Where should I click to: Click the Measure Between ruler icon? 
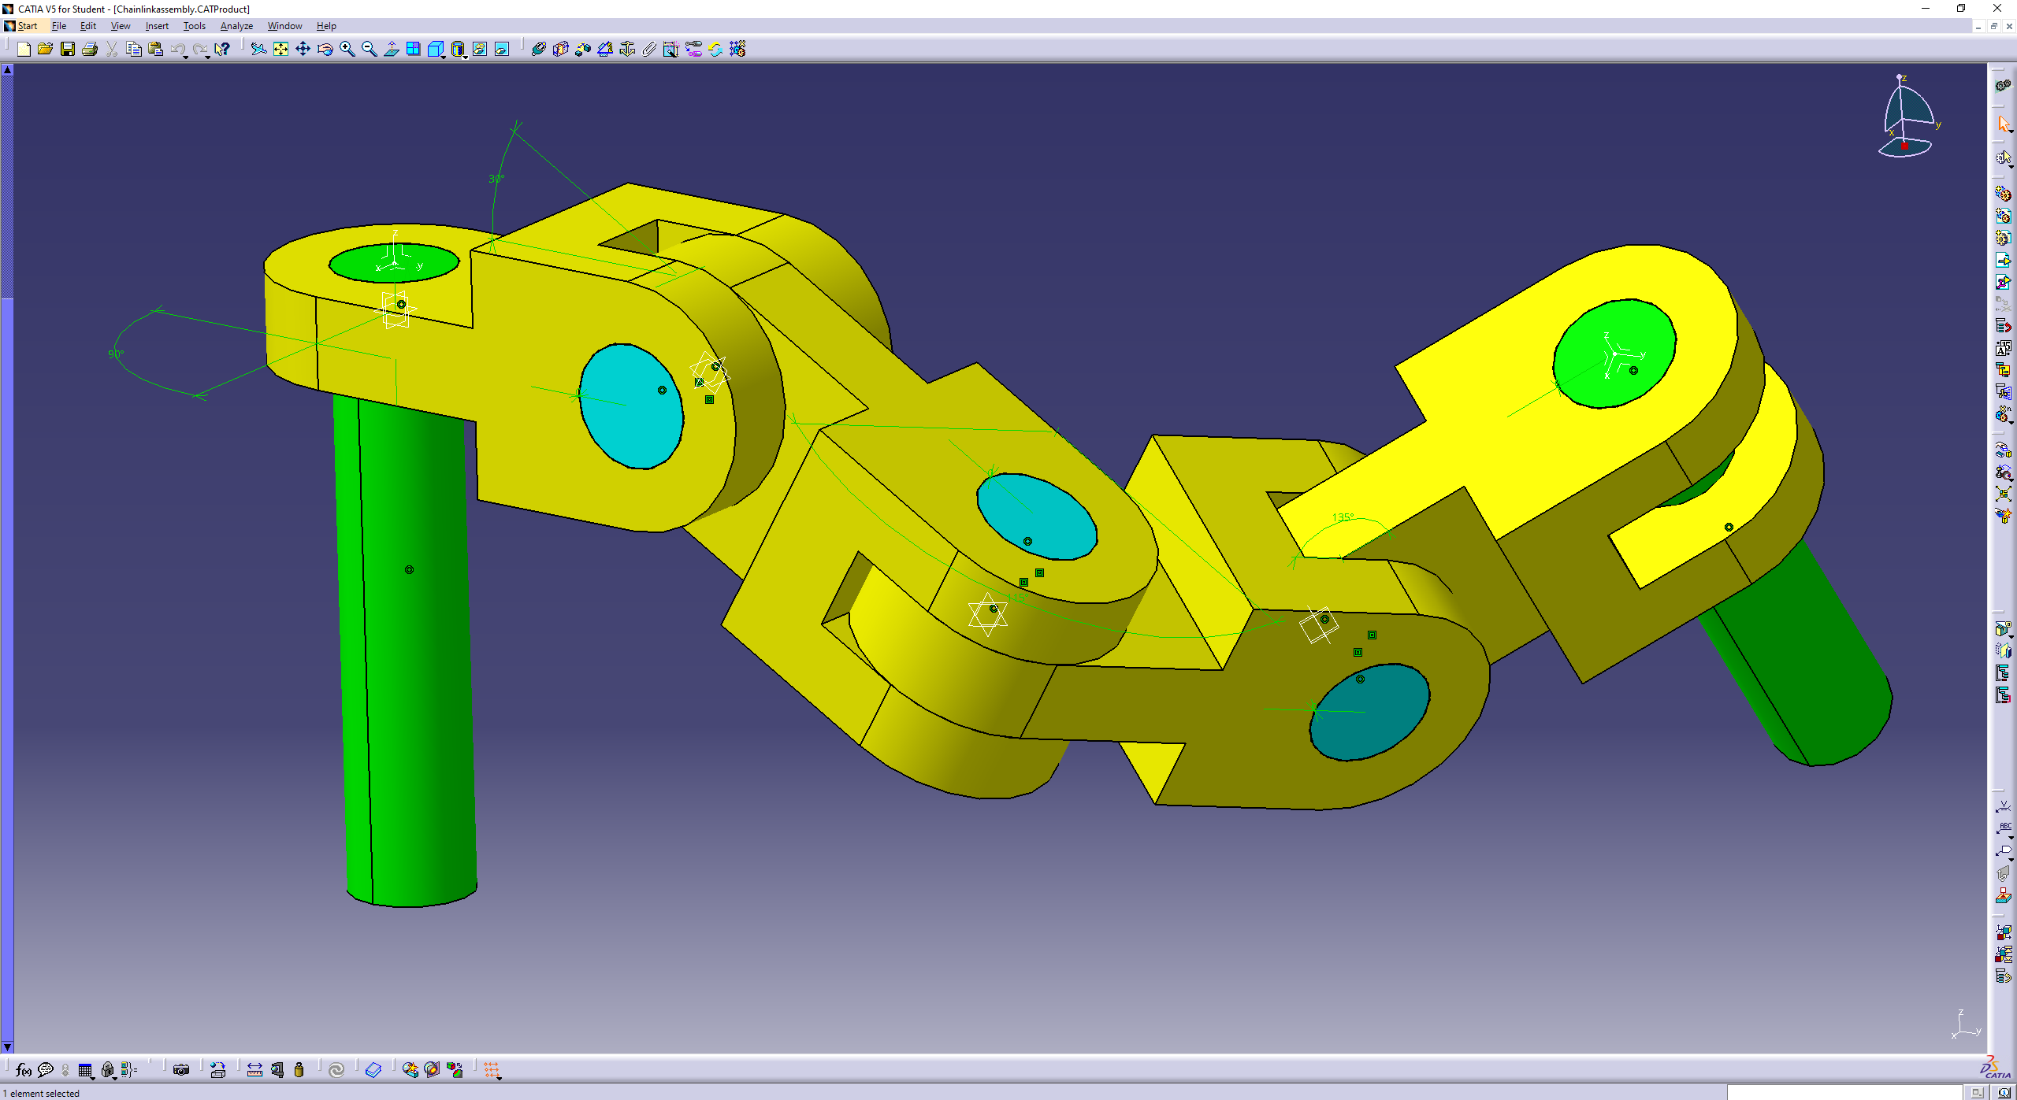click(x=254, y=1069)
